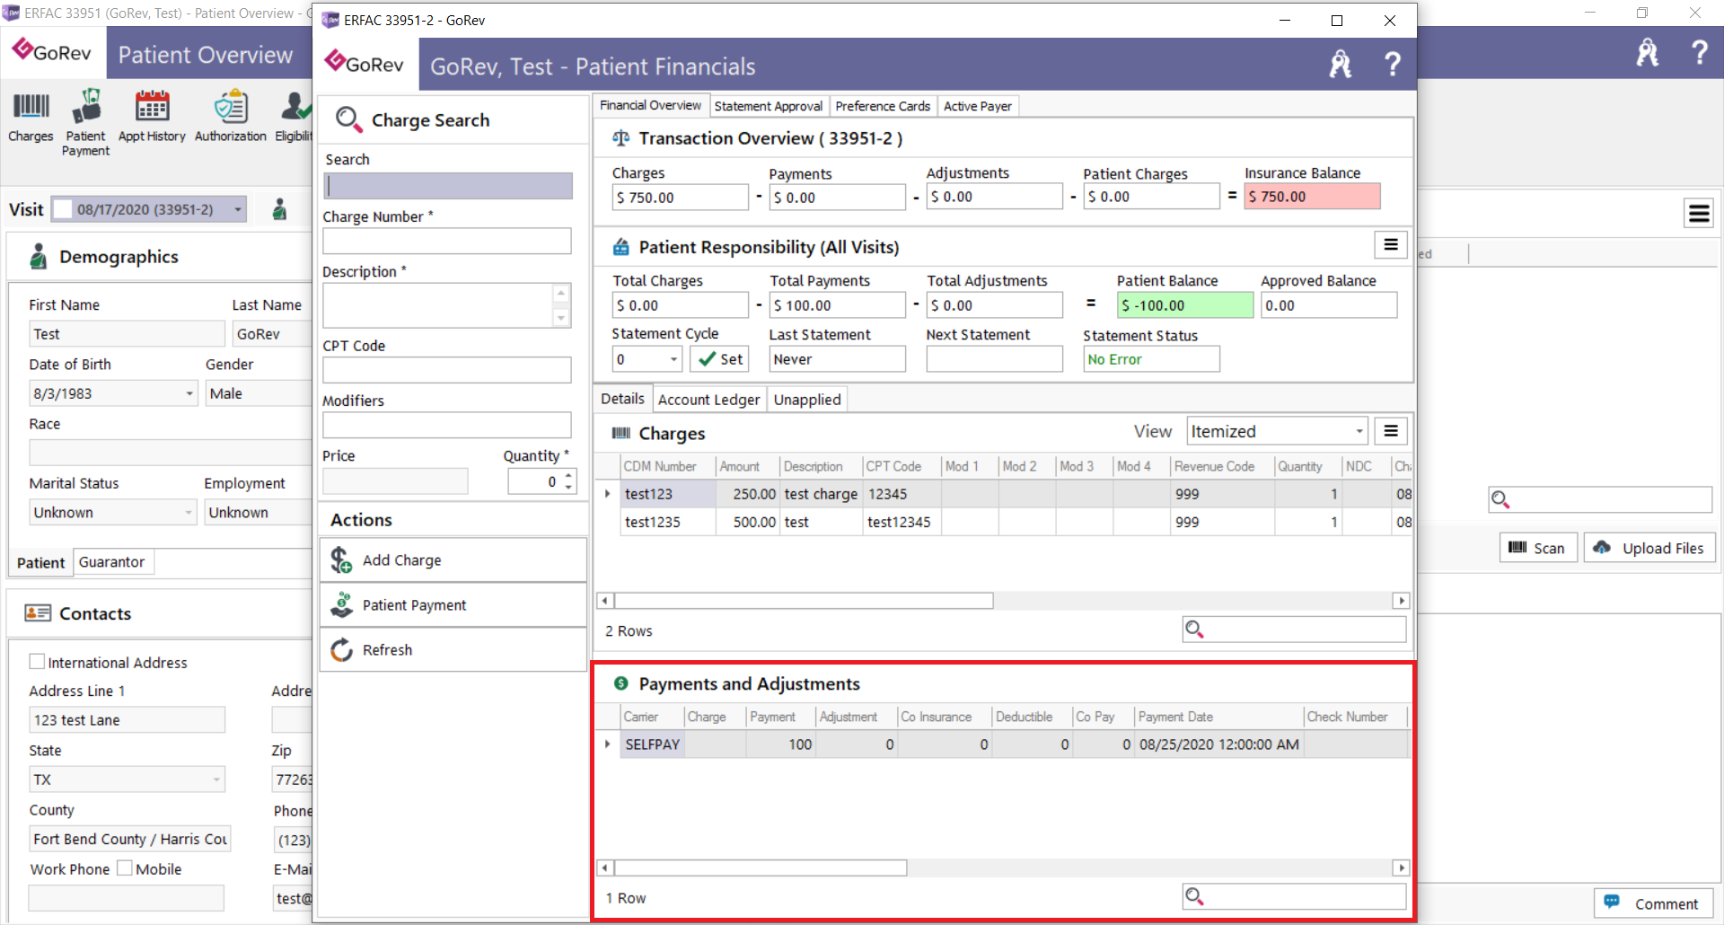Open the Account Ledger tab
This screenshot has height=925, width=1724.
(708, 400)
